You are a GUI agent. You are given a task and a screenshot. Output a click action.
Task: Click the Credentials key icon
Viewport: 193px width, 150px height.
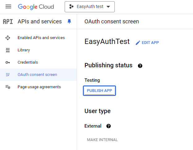8,62
